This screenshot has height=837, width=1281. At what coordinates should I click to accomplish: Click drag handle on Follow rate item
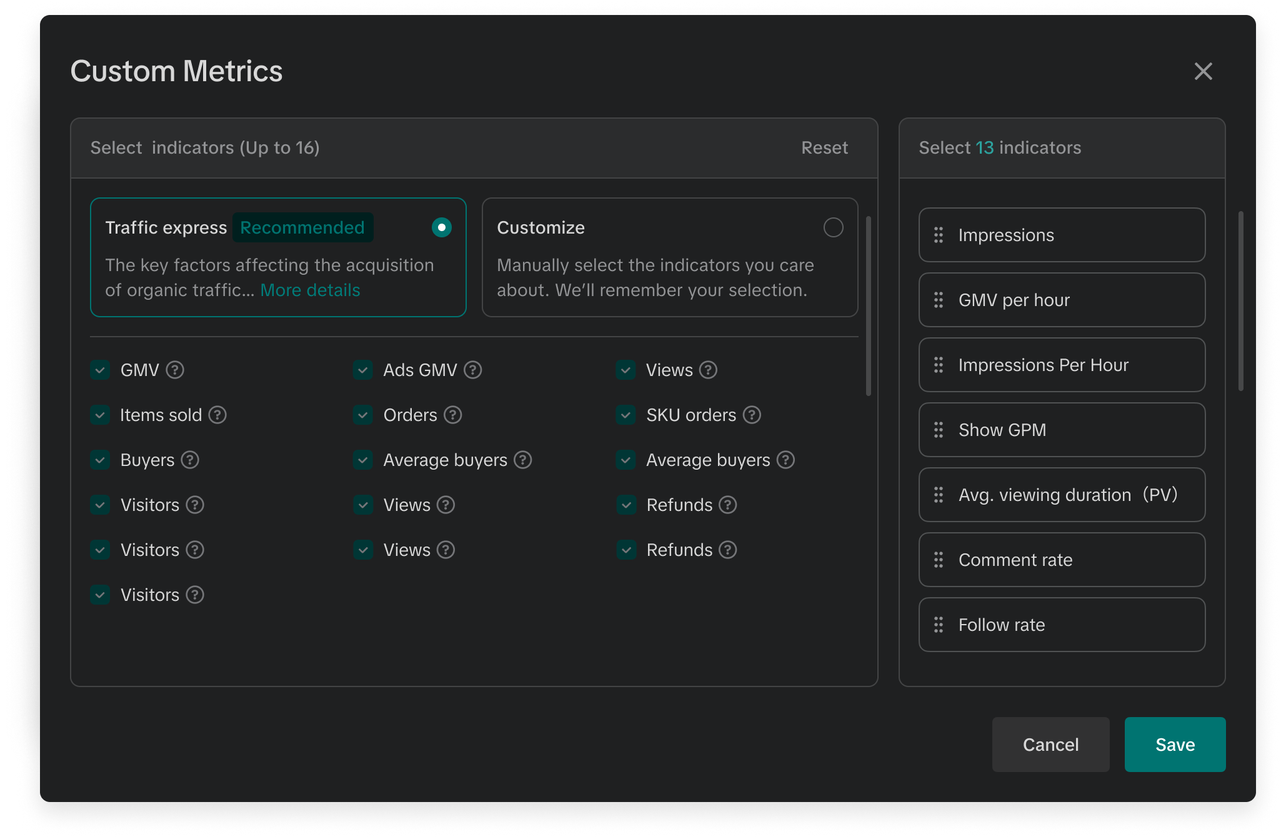pos(938,625)
